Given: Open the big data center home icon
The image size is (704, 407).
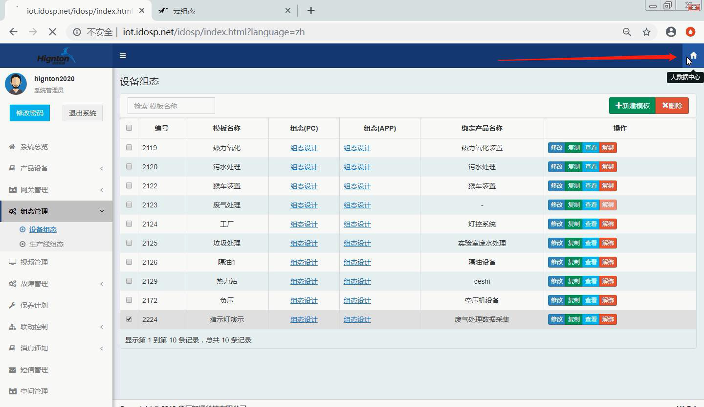Looking at the screenshot, I should tap(693, 56).
